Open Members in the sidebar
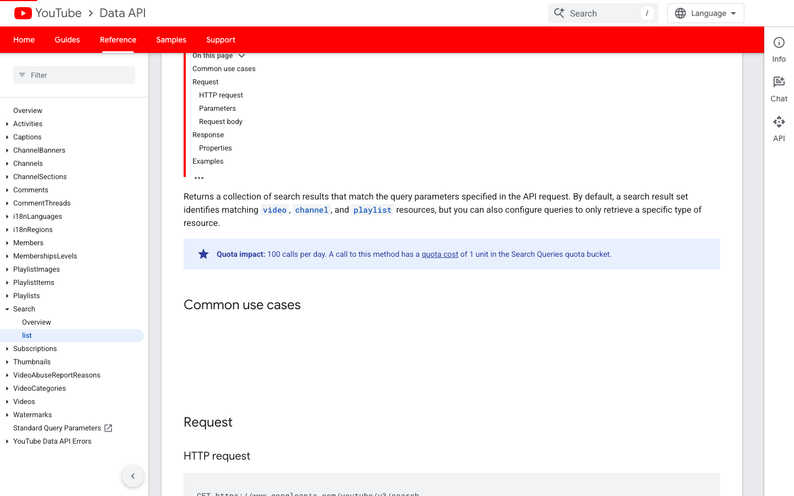Viewport: 794px width, 496px height. pyautogui.click(x=28, y=243)
